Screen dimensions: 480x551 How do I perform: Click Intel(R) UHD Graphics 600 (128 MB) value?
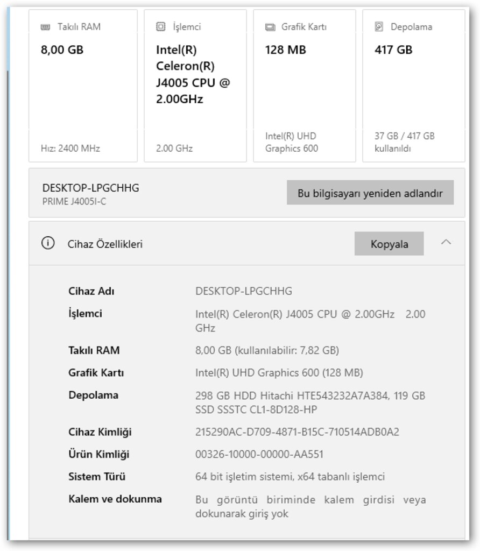[x=279, y=372]
